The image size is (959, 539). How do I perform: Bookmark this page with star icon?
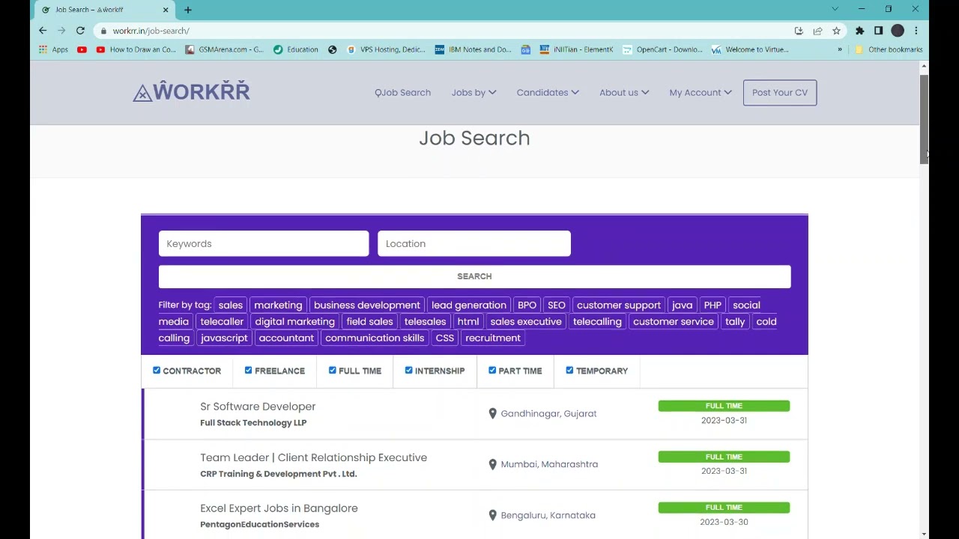pos(836,31)
